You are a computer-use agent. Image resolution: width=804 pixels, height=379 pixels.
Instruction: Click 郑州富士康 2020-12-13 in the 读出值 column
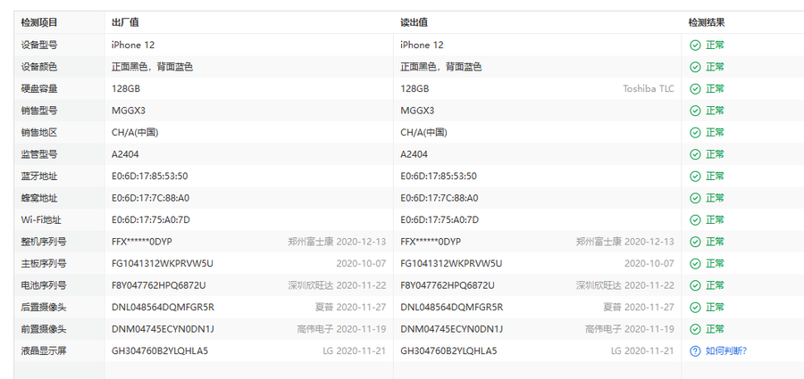[625, 242]
